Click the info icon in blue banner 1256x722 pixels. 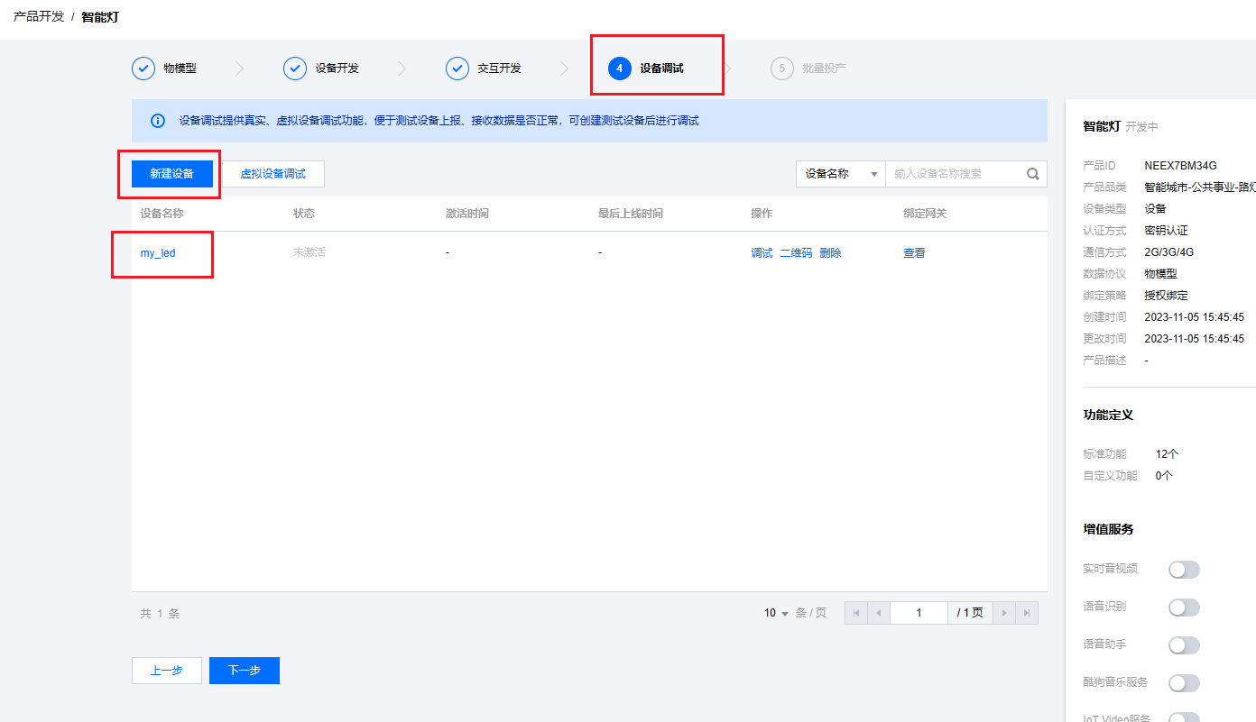tap(158, 121)
